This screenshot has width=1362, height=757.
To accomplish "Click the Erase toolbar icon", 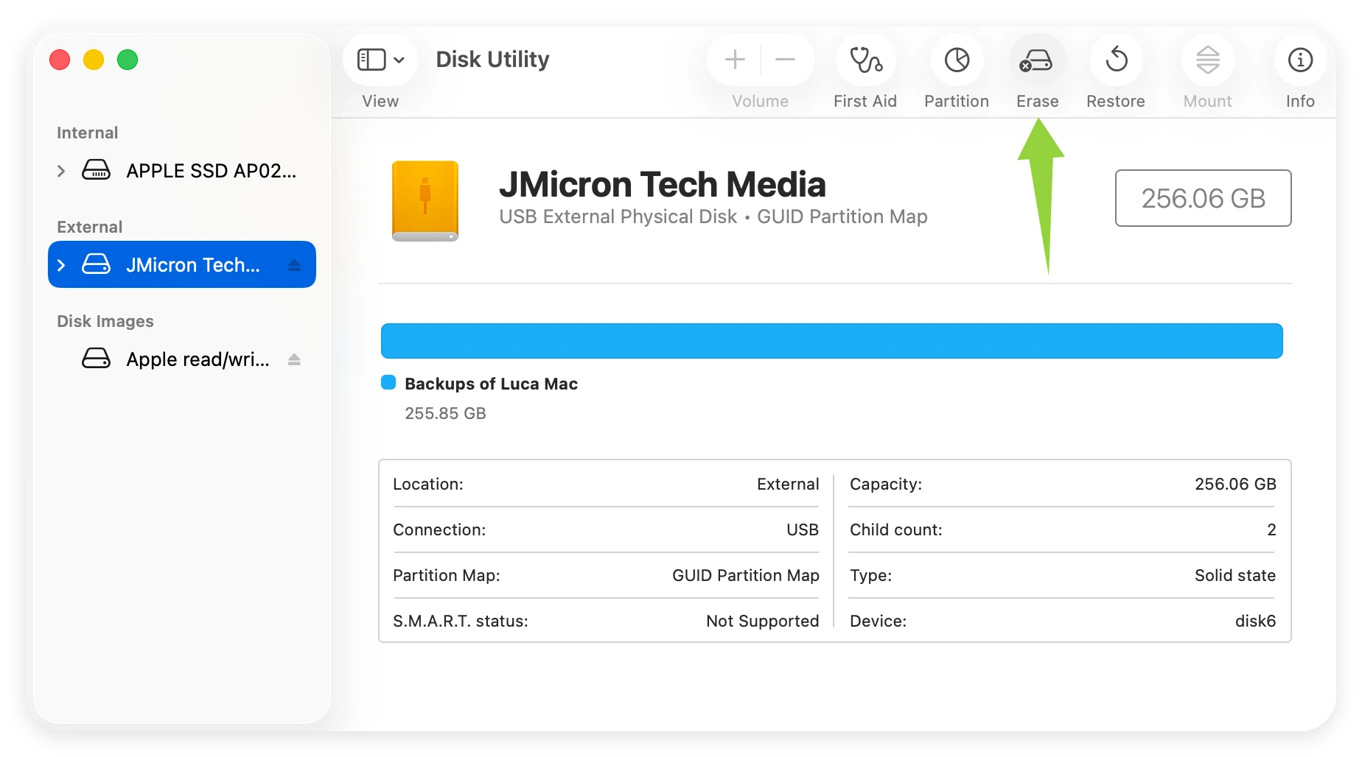I will pos(1037,60).
